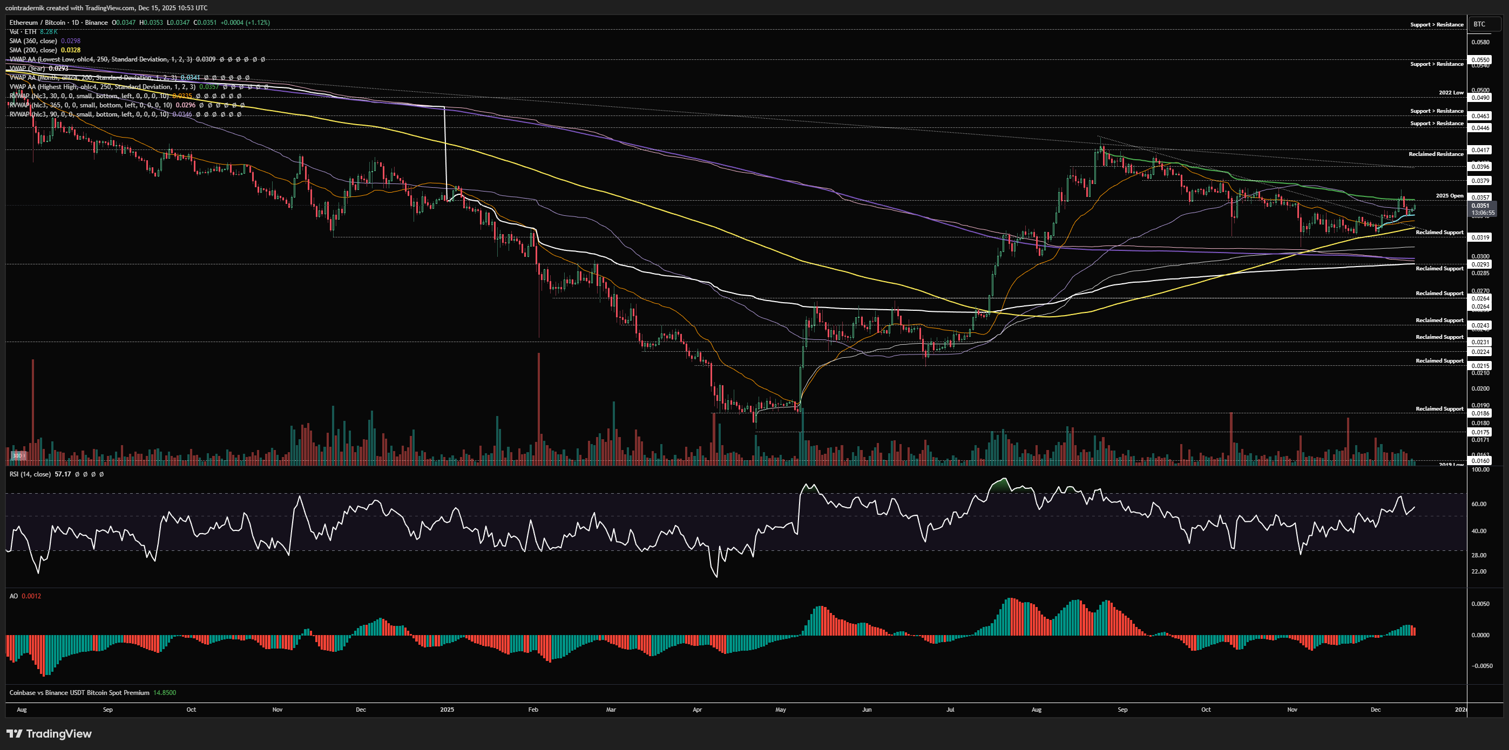Click Coinbase vs Binance Spot Premium label
The height and width of the screenshot is (750, 1509).
click(x=79, y=693)
